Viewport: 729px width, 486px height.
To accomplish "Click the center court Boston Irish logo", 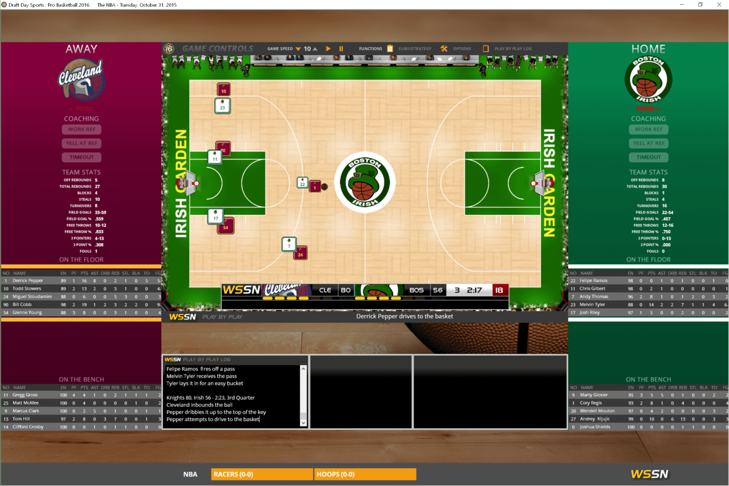I will pyautogui.click(x=364, y=182).
